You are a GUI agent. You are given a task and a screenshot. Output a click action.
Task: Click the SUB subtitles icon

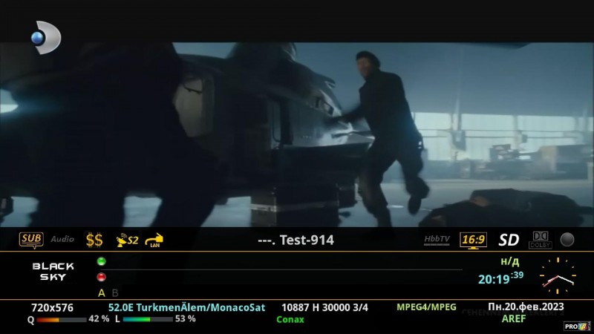[31, 240]
